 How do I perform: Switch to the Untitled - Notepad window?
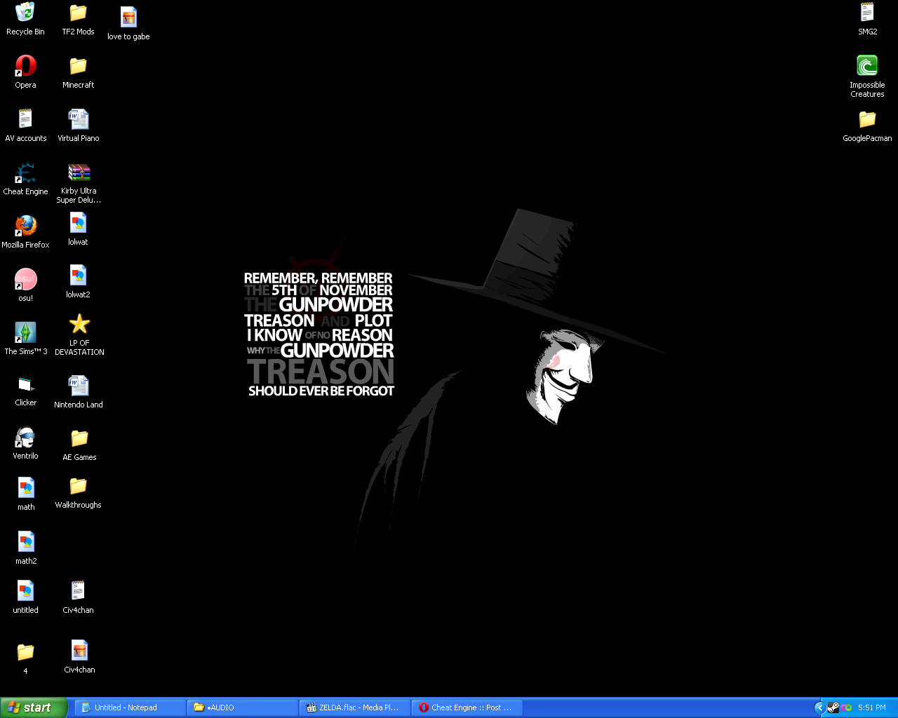point(128,707)
